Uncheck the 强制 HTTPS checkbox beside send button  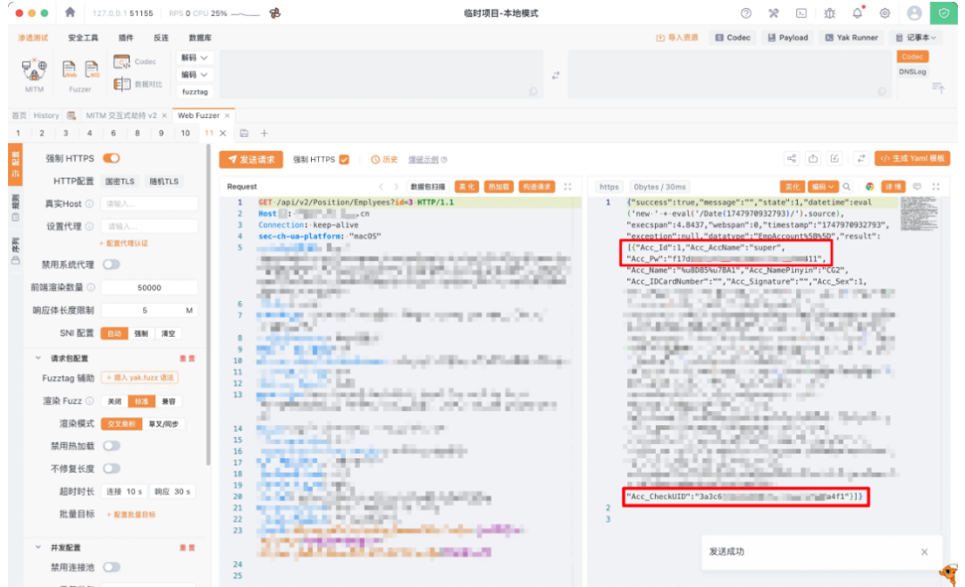(344, 160)
